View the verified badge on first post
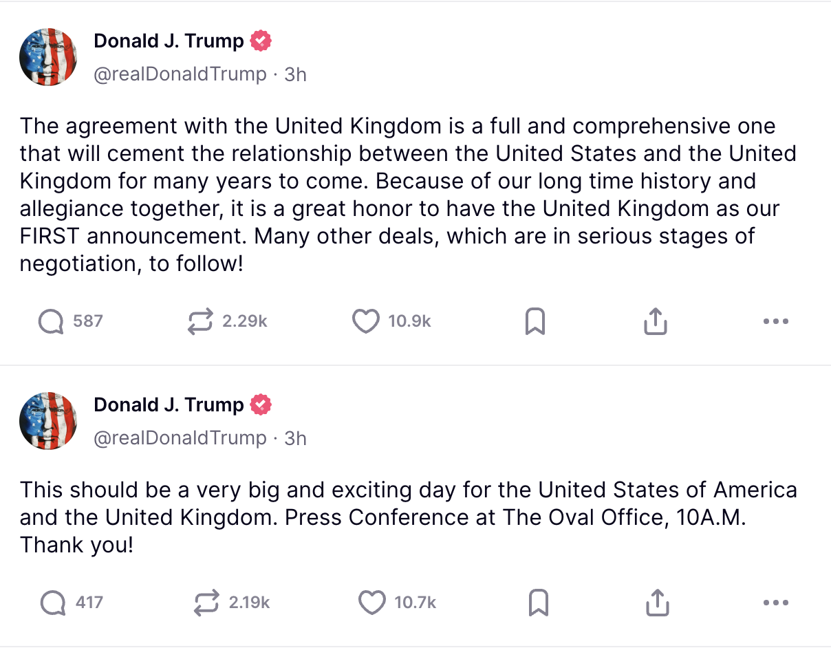831x648 pixels. pyautogui.click(x=261, y=41)
